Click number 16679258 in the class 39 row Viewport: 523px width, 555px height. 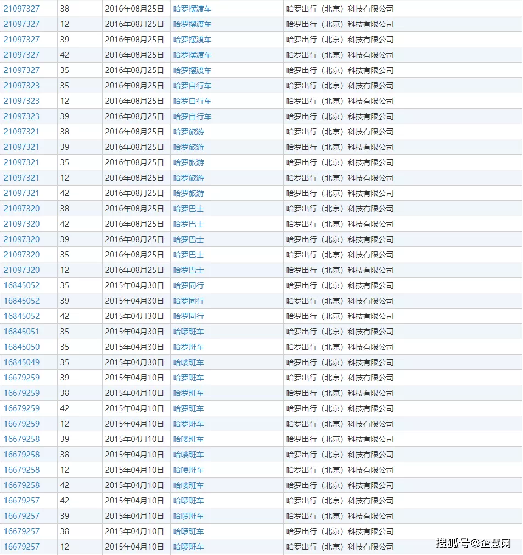[x=21, y=439]
